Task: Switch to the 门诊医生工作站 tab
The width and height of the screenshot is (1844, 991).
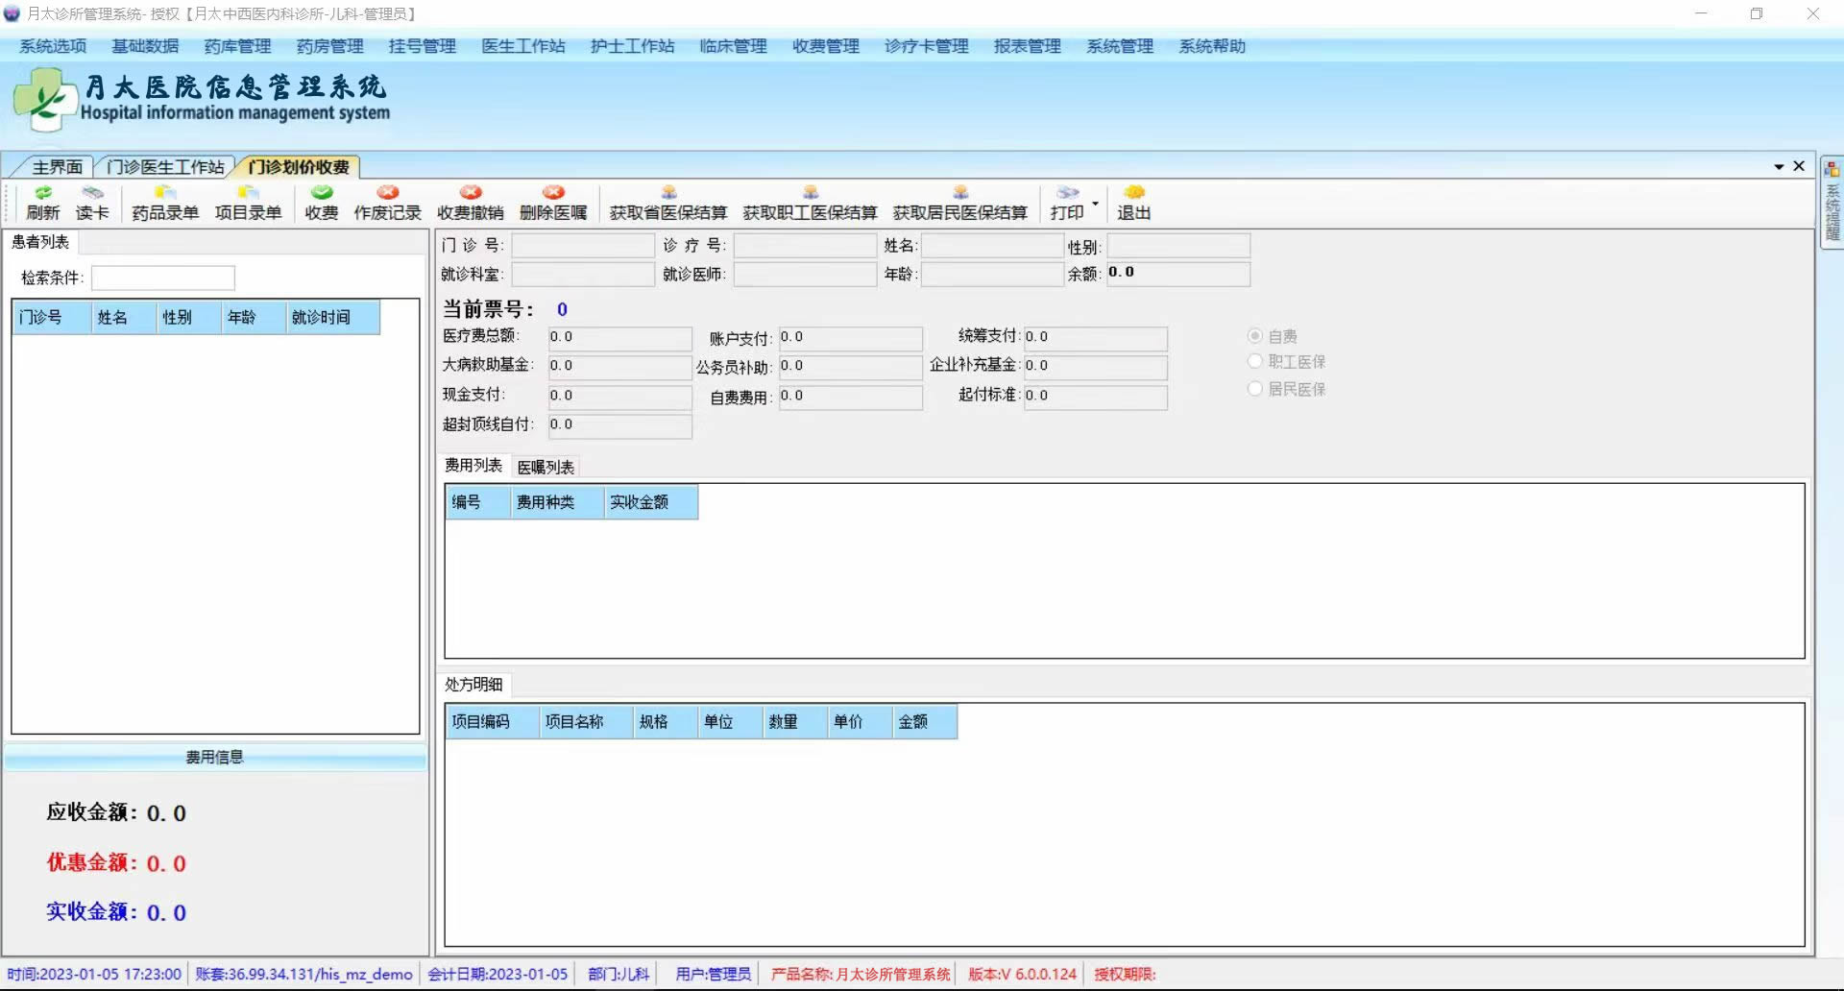Action: 165,167
